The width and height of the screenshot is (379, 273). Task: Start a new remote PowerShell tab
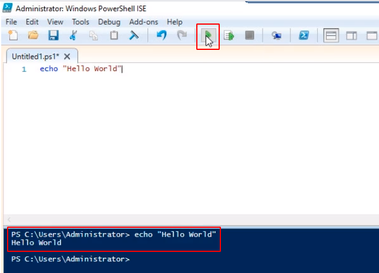tap(276, 36)
